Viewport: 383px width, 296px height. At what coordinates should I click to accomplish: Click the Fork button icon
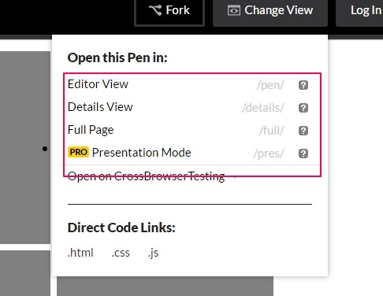[155, 10]
